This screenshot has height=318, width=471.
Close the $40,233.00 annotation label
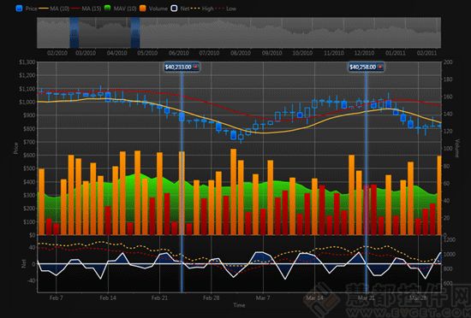(x=195, y=67)
